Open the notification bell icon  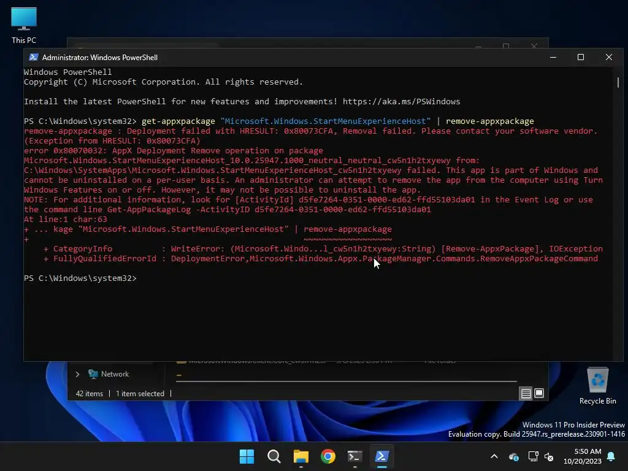coord(611,456)
